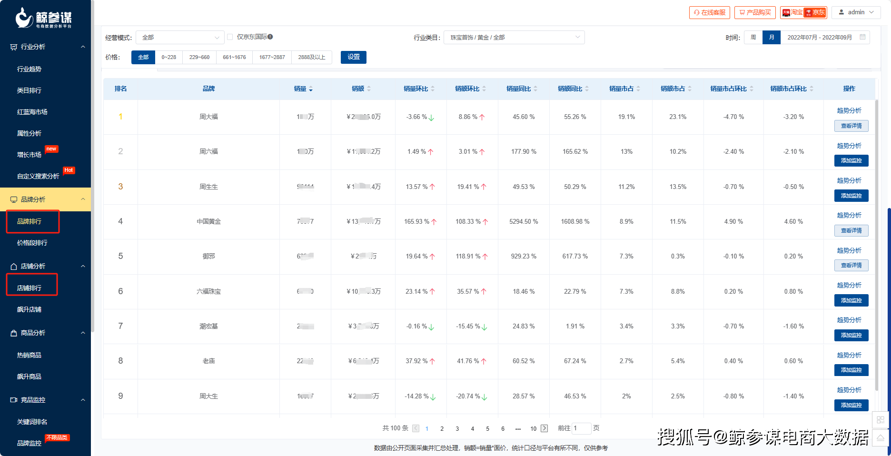Sort the table using the 销量 column arrow
This screenshot has width=891, height=456.
click(312, 89)
